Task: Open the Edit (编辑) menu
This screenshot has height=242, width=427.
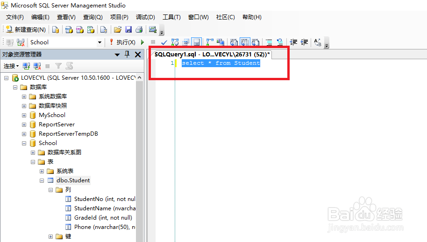Action: point(40,17)
